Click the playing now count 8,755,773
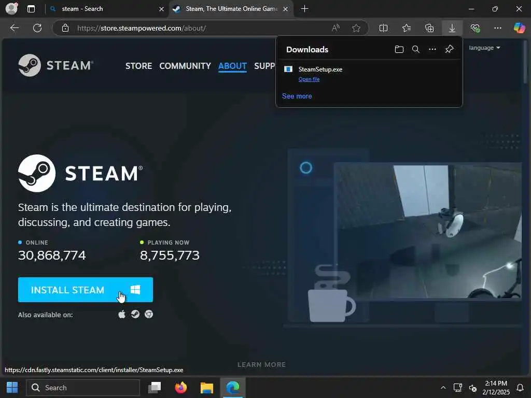Image resolution: width=531 pixels, height=398 pixels. tap(170, 255)
